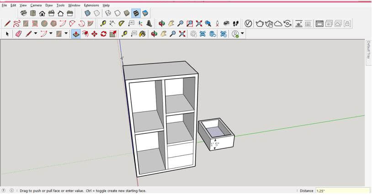372x195 pixels.
Task: Expand the Arc tools dropdown arrow
Action: tap(51, 33)
